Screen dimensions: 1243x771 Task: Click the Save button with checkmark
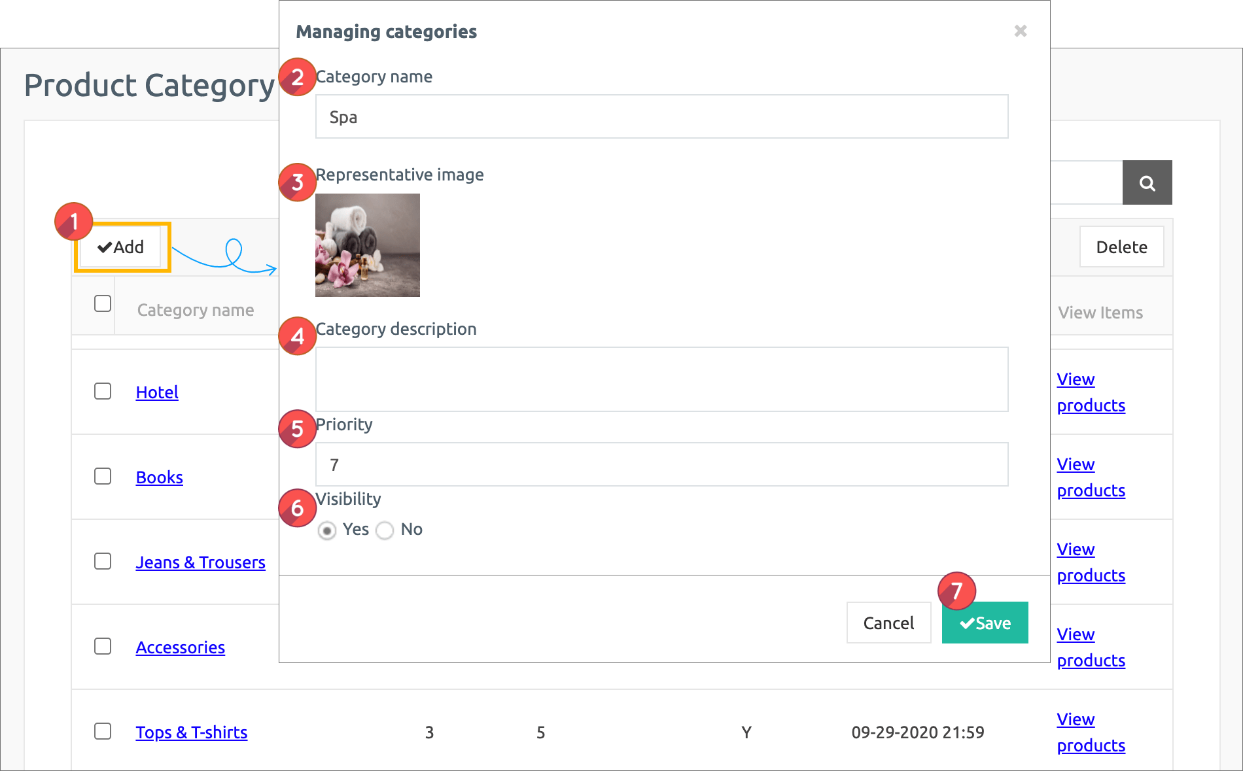(x=985, y=623)
